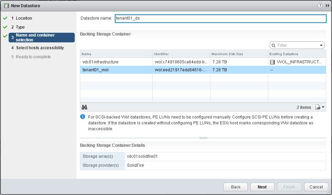Click the help question mark icon

(320, 6)
